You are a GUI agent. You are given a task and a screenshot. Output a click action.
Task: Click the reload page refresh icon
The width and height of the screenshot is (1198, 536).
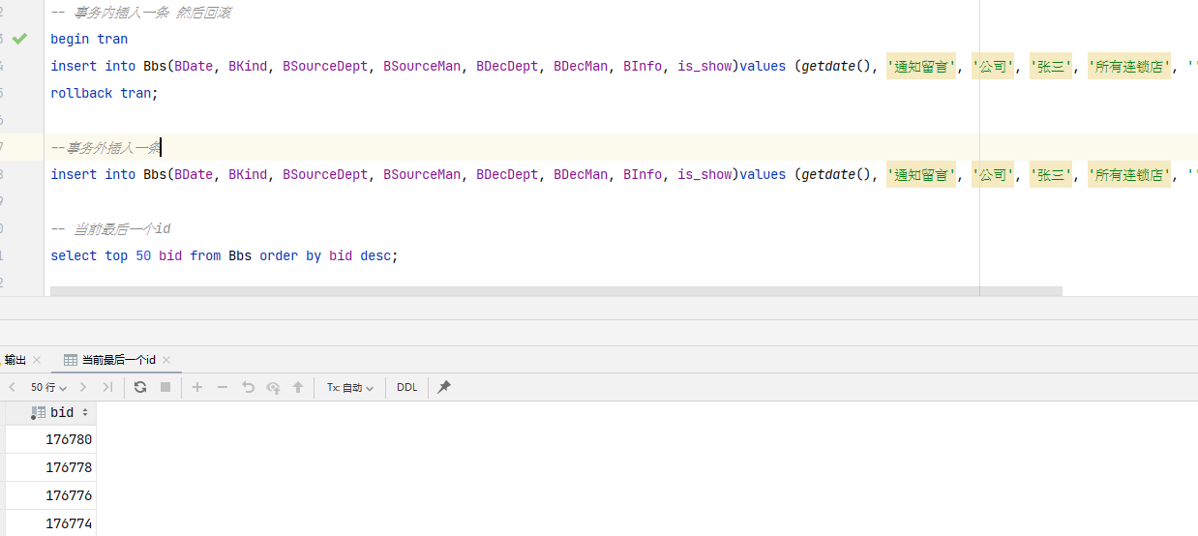pos(140,387)
